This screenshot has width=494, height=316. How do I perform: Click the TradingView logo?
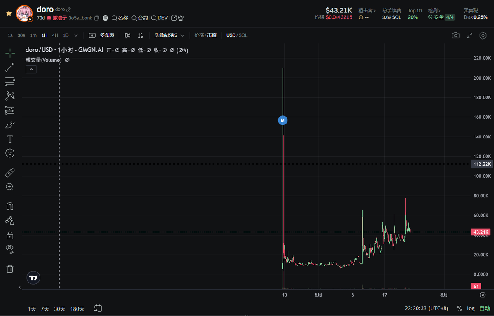(33, 278)
